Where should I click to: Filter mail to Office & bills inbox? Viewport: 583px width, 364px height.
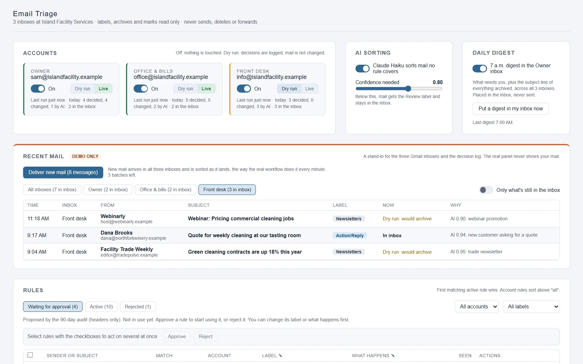pyautogui.click(x=166, y=190)
